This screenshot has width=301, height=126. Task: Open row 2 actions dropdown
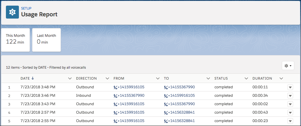click(x=290, y=96)
